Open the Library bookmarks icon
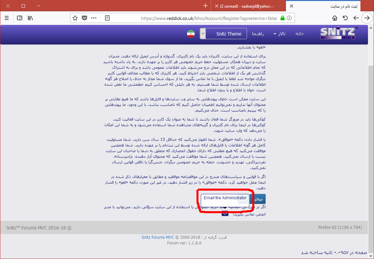Screen dimensions: 374x259 coord(30,18)
